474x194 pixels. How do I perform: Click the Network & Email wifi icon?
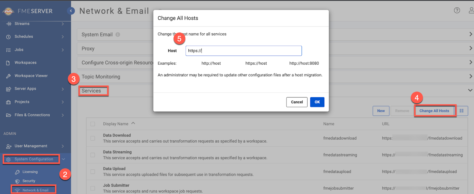17,190
